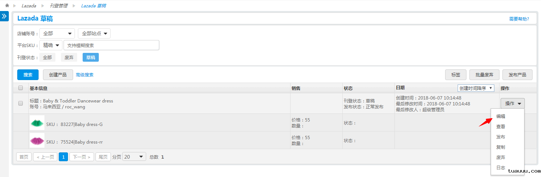
Task: Focus the 支持模糊搜索 SKU input field
Action: coord(111,45)
